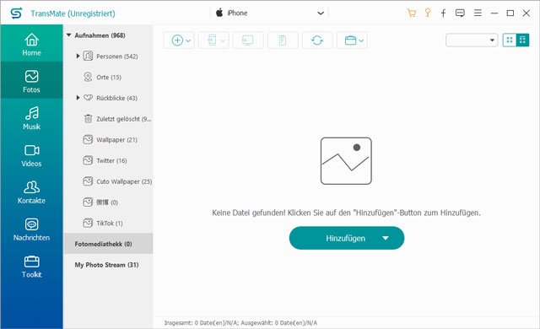
Task: Click the delete trash toolbar icon
Action: (283, 40)
